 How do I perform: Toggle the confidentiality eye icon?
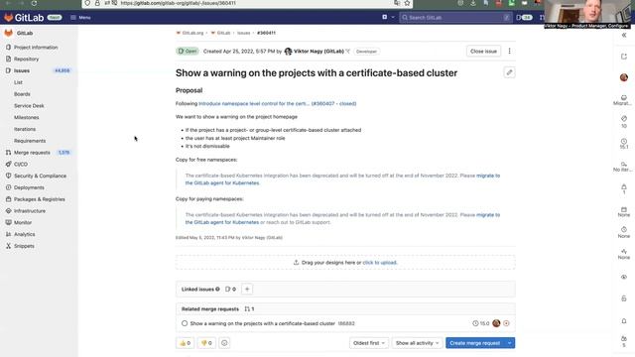[x=624, y=278]
